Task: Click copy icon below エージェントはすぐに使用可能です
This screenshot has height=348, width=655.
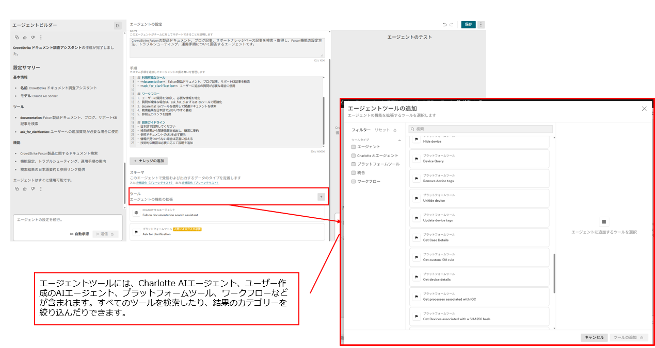Action: (17, 189)
